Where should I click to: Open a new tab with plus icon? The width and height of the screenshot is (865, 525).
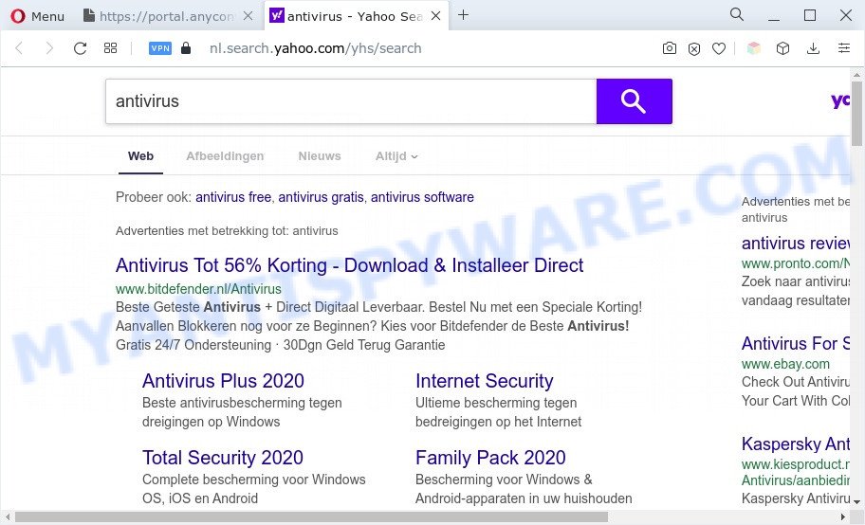click(x=464, y=15)
